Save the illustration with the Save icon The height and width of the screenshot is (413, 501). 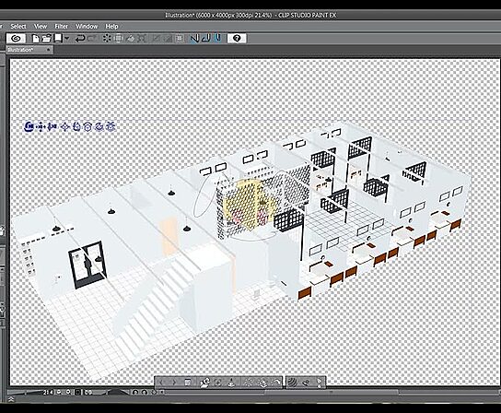[58, 39]
